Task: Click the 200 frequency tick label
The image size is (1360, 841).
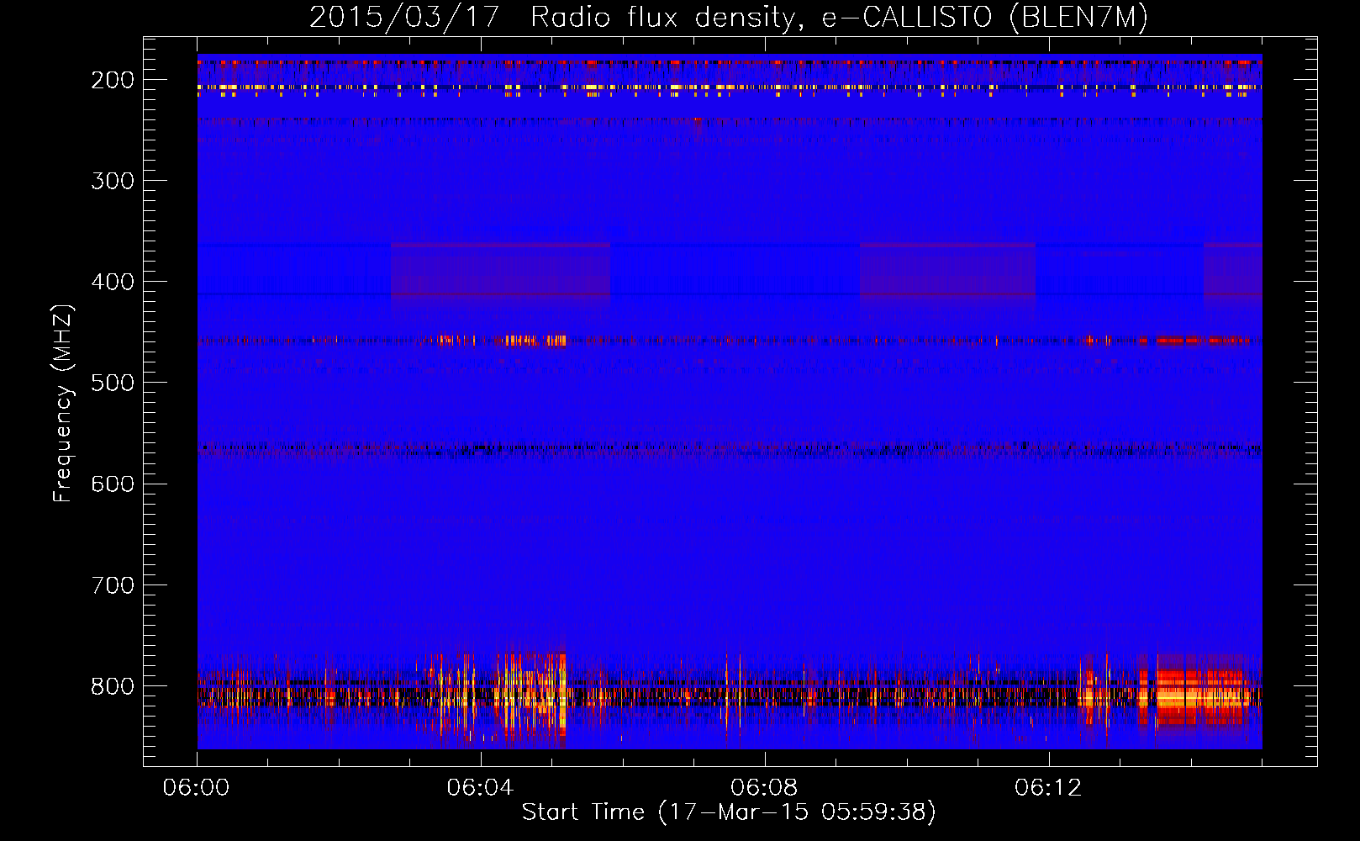Action: coord(113,80)
